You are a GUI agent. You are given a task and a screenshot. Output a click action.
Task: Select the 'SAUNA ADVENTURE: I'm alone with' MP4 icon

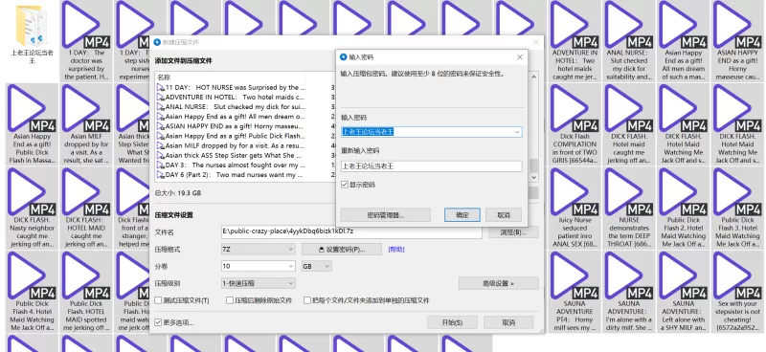pos(629,275)
